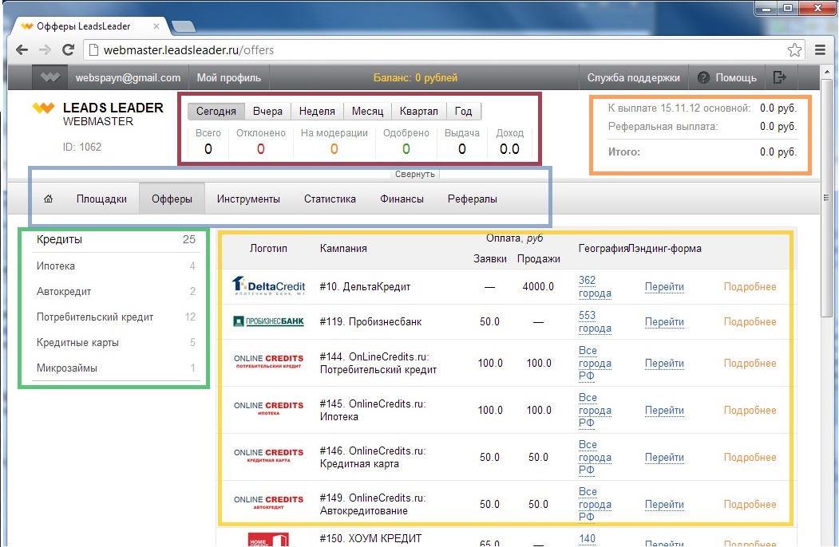Click the home icon in navigation
This screenshot has height=547, width=839.
48,199
